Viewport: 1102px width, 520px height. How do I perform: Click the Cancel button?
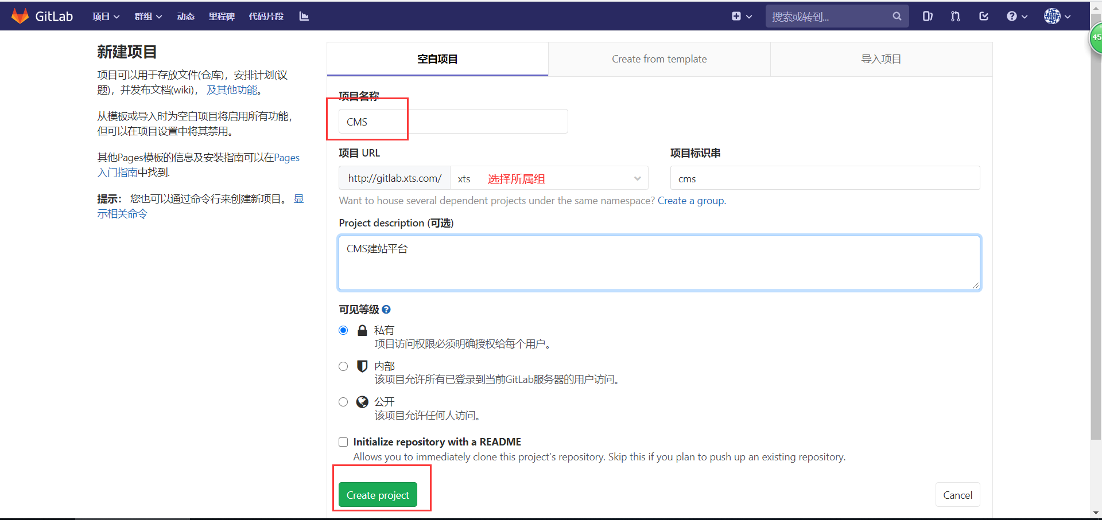957,495
